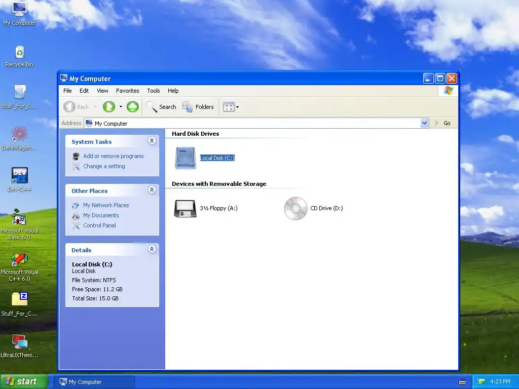Click Add or remove programs link

(113, 156)
